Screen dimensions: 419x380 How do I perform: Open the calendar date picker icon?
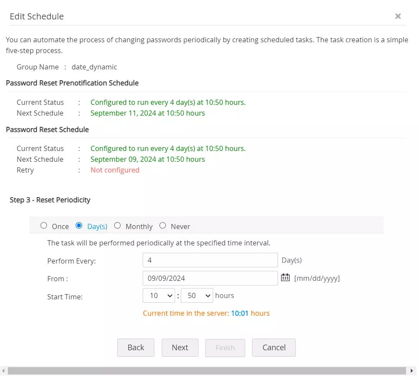click(285, 278)
